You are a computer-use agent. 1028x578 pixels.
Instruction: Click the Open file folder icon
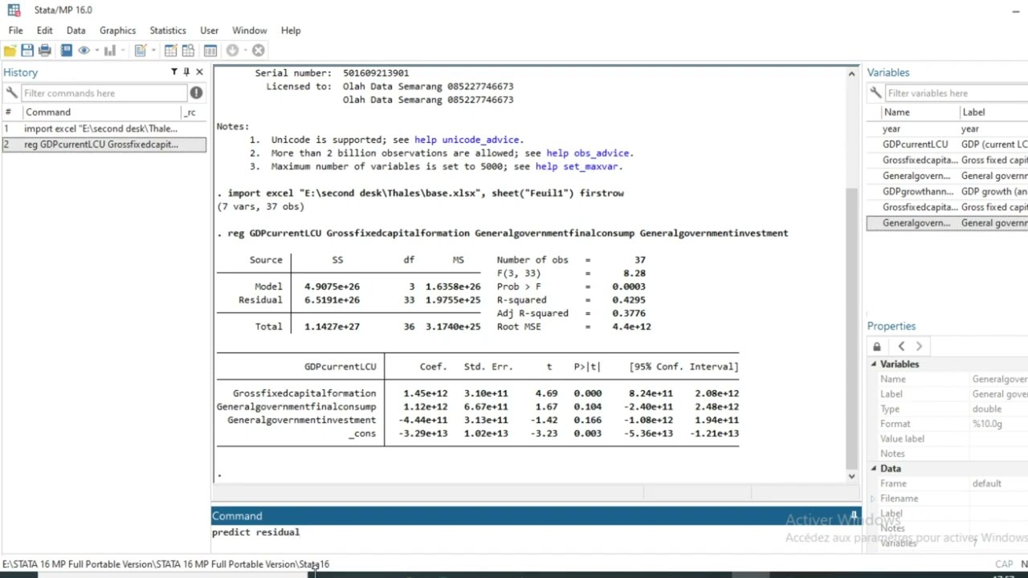point(10,51)
